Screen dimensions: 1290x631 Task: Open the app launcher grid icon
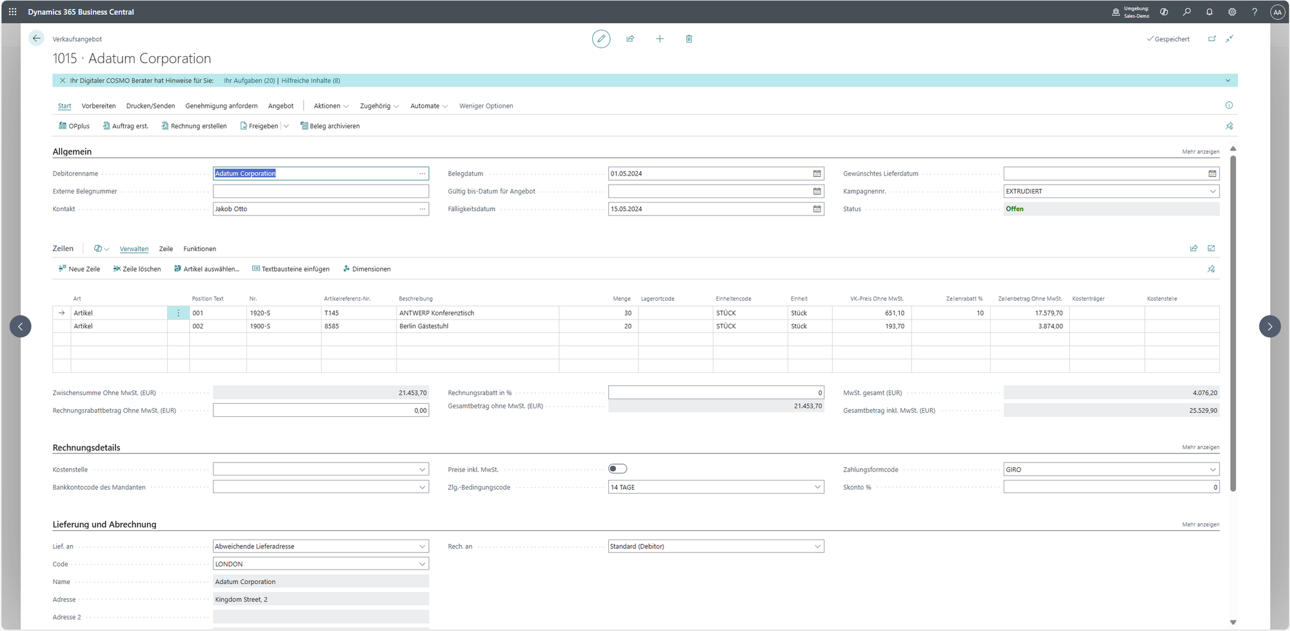point(13,12)
